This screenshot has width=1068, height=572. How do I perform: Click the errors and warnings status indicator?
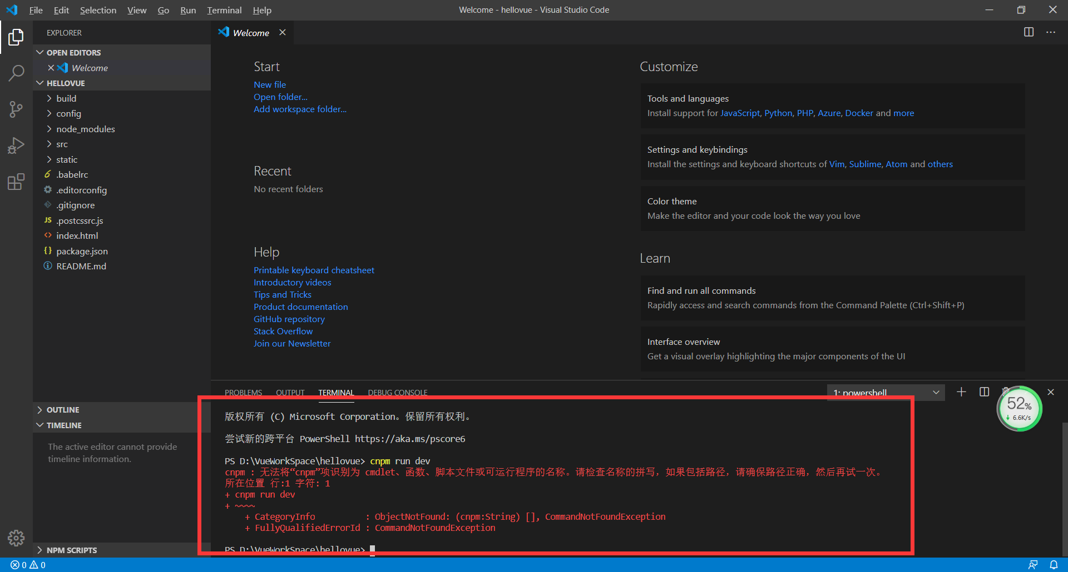[x=28, y=565]
